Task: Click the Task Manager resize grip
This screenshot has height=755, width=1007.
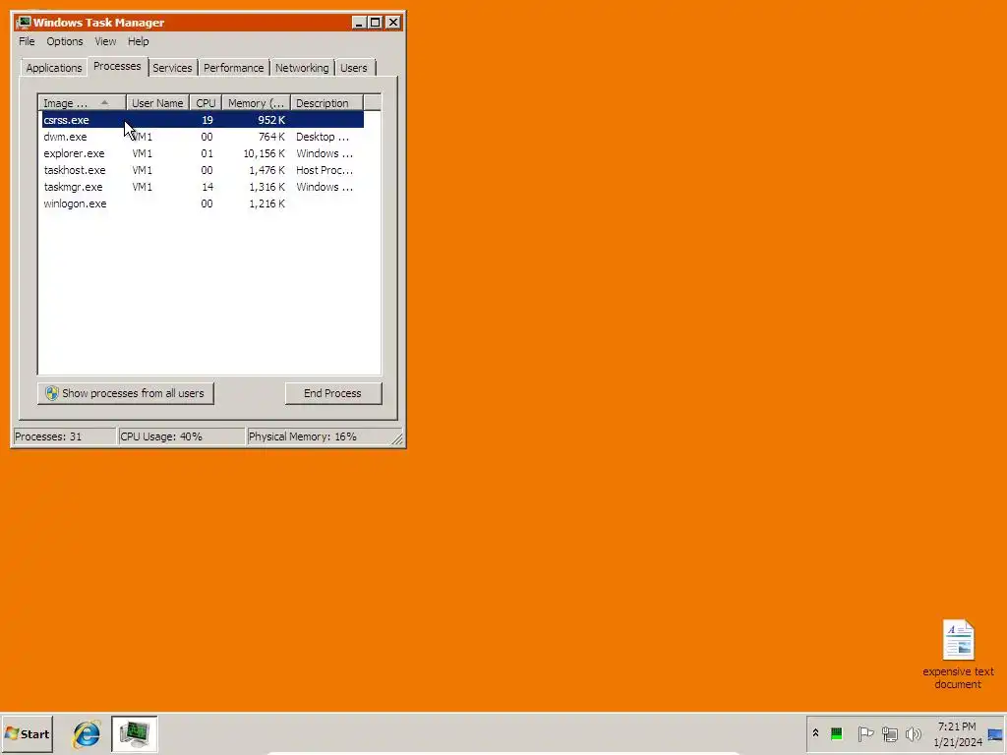Action: click(x=397, y=439)
